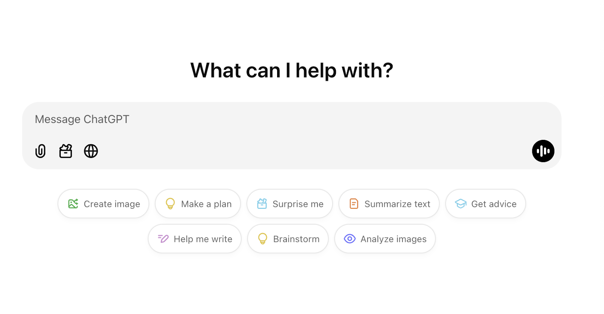Image resolution: width=604 pixels, height=314 pixels.
Task: Click the graduation cap icon beside Get advice
Action: pos(461,204)
